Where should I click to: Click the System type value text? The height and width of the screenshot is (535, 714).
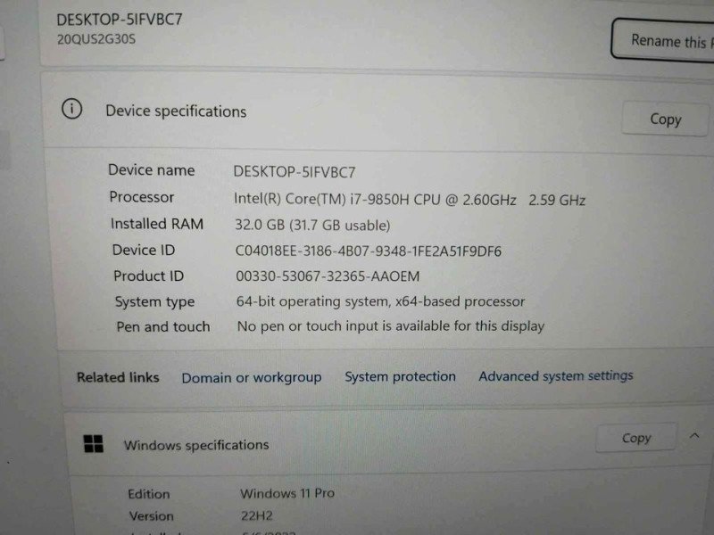click(x=380, y=301)
